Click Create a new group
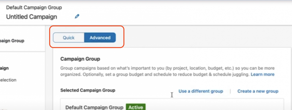The width and height of the screenshot is (292, 110). (x=258, y=91)
